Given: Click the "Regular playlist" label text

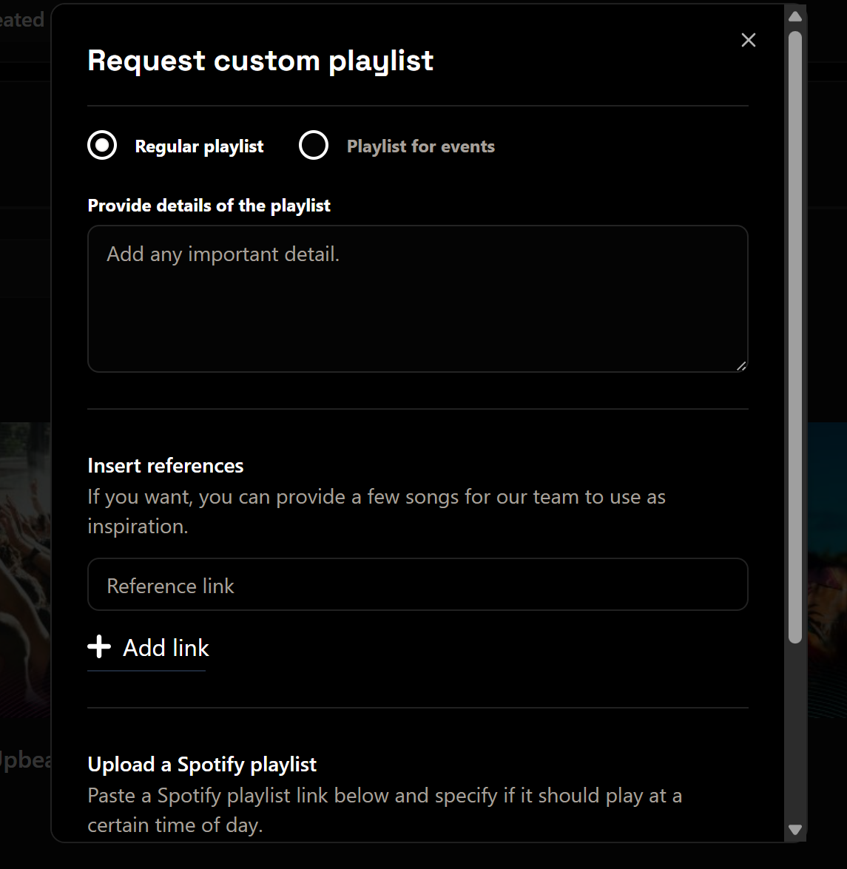Looking at the screenshot, I should tap(199, 146).
